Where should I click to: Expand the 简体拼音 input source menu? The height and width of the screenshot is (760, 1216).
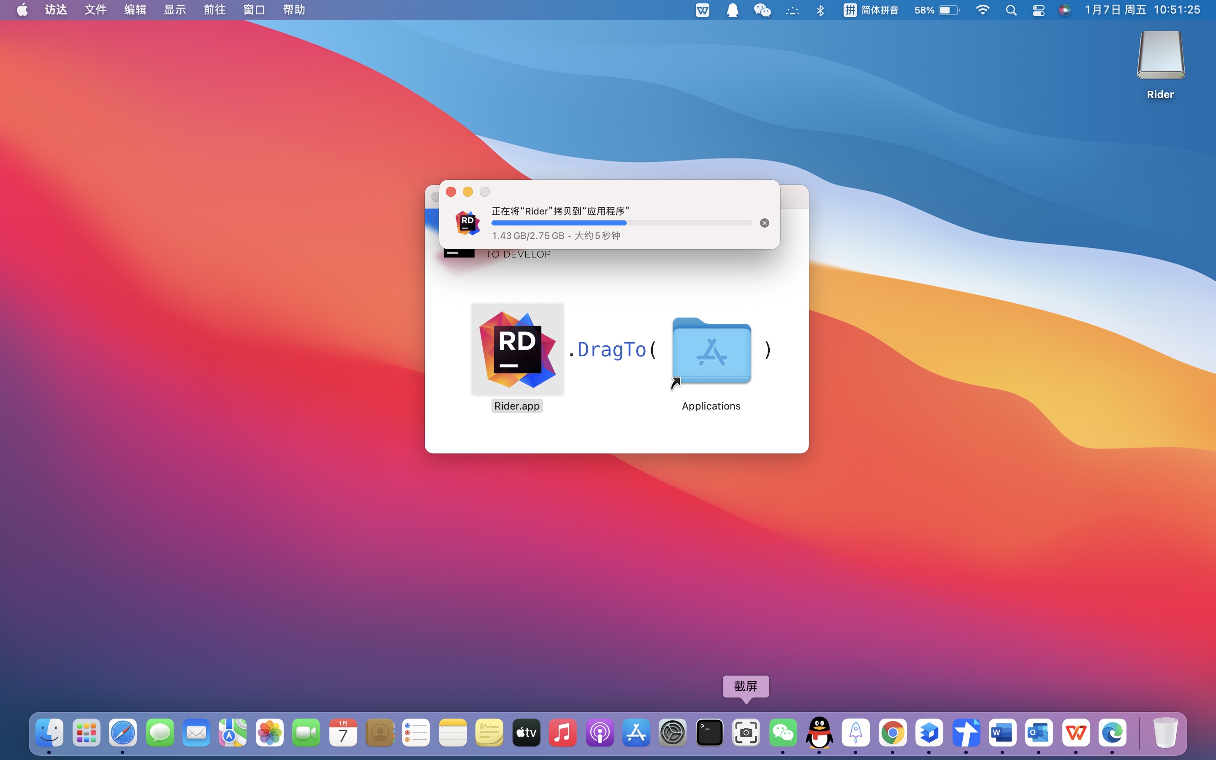point(871,10)
